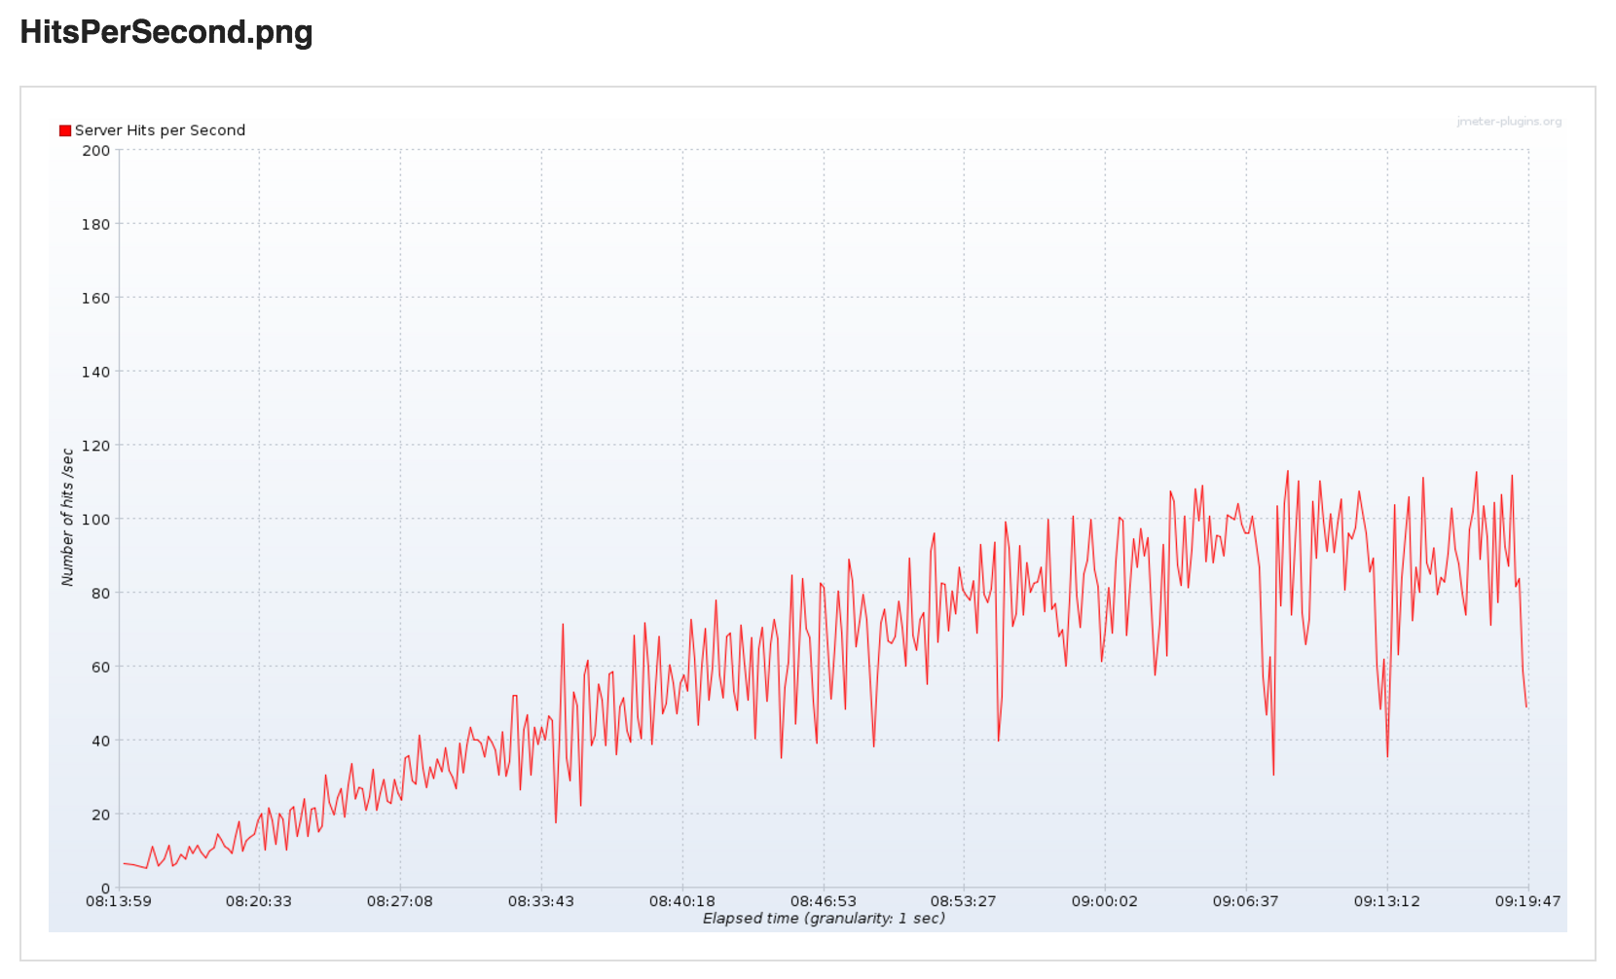Click the 08:20:33 time label

pos(259,901)
